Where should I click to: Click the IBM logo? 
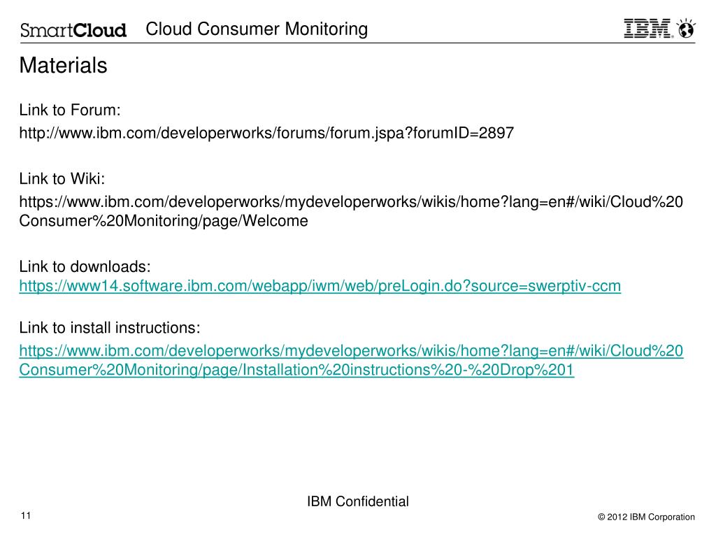coord(648,28)
